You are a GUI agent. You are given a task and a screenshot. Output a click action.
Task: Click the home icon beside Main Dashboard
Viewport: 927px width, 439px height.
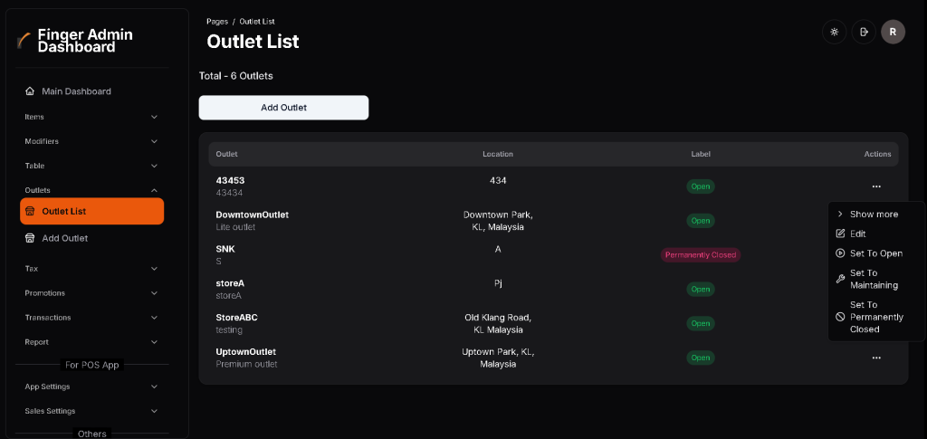point(30,91)
